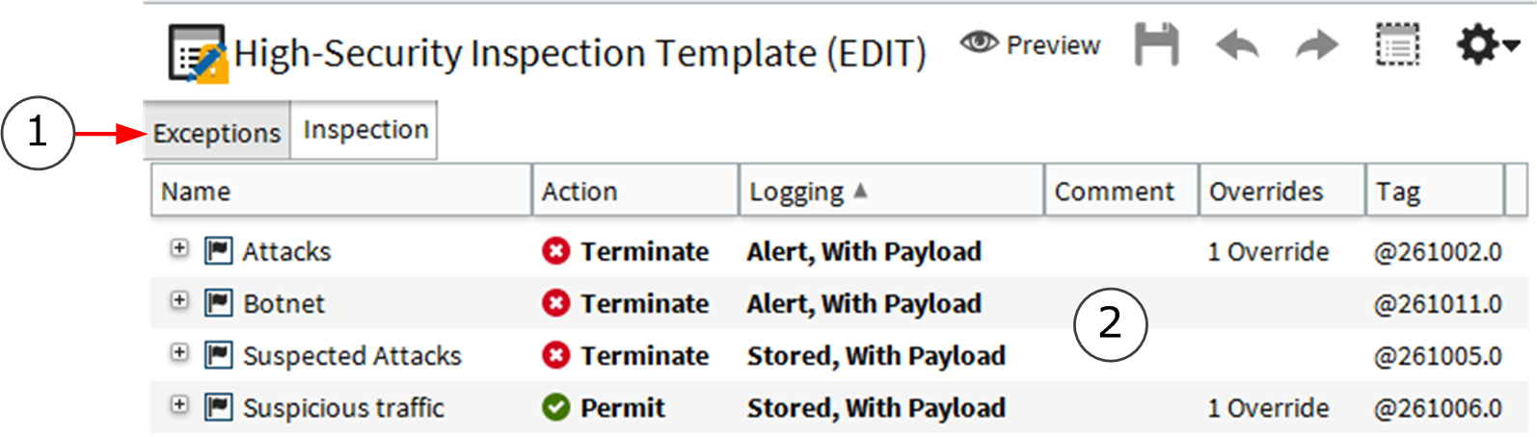Viewport: 1537px width, 437px height.
Task: Expand the Attacks tree row
Action: (x=179, y=248)
